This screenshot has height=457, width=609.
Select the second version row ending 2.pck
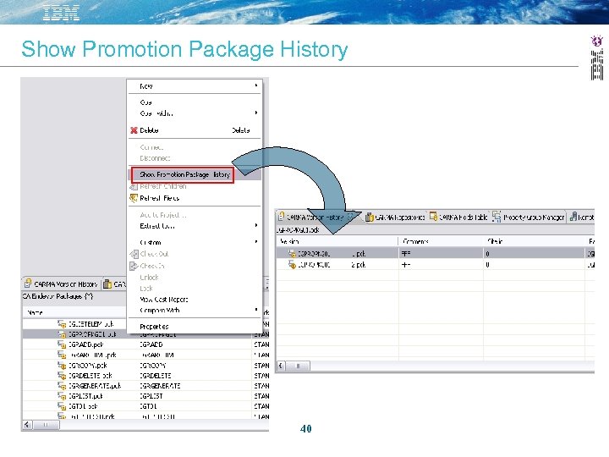pyautogui.click(x=436, y=265)
